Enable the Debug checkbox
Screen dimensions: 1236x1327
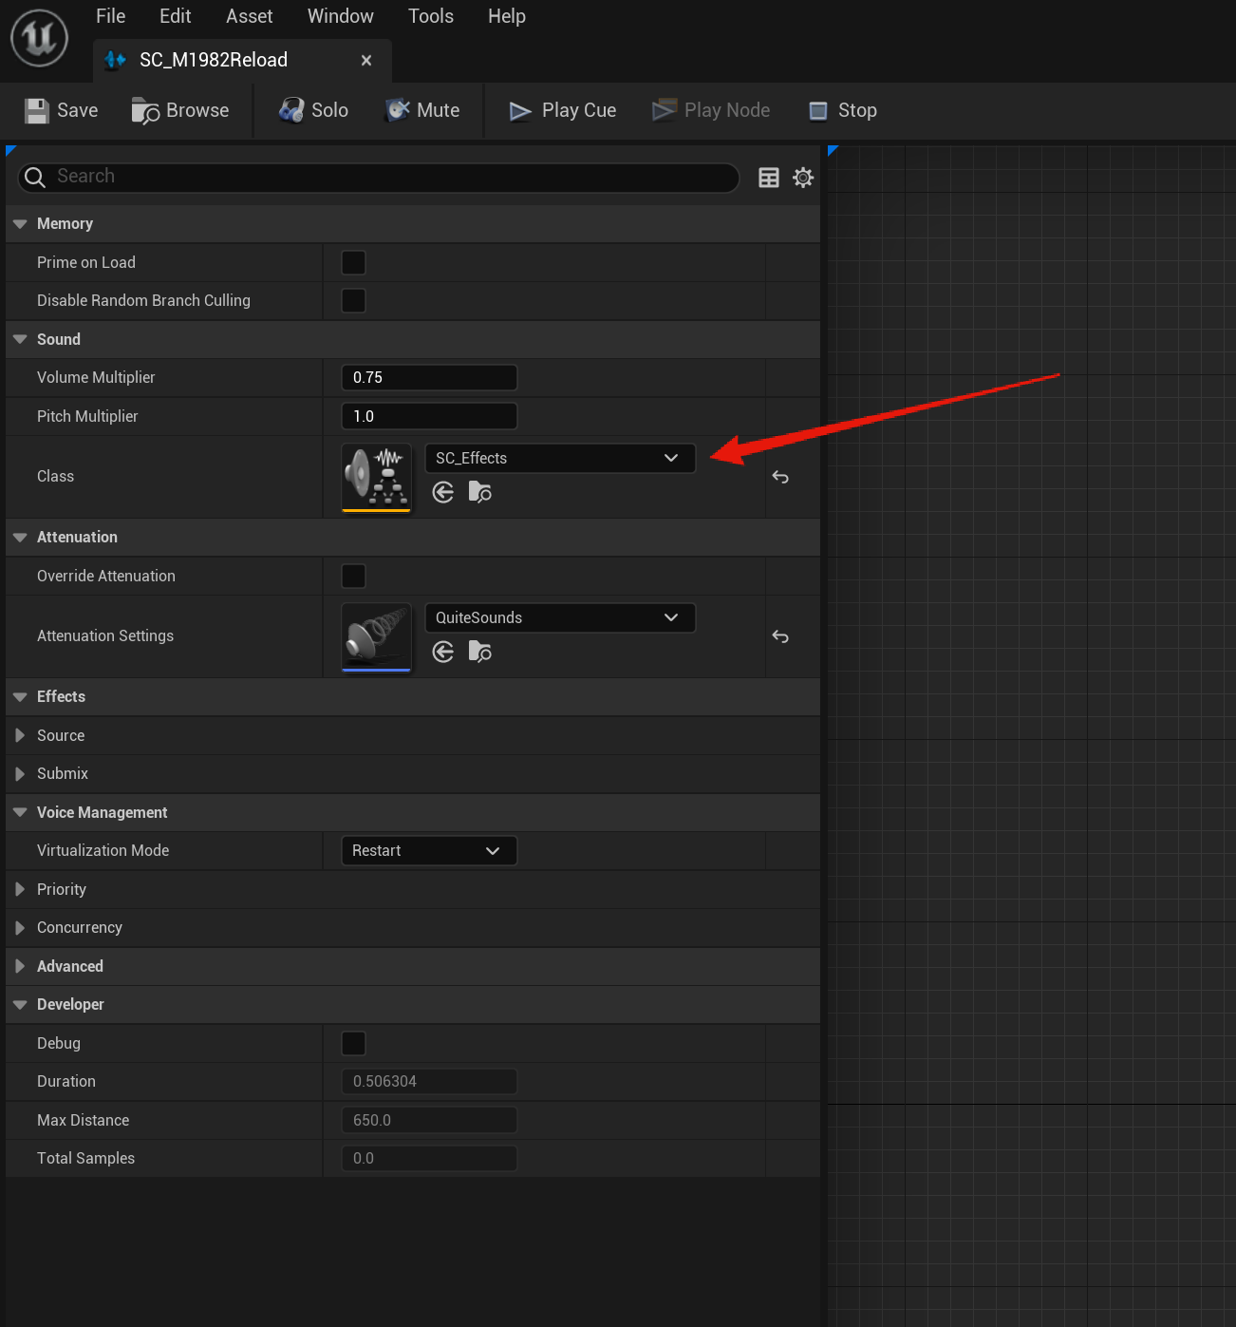point(353,1043)
